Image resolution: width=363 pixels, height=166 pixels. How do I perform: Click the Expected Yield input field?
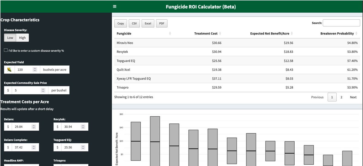pyautogui.click(x=25, y=70)
